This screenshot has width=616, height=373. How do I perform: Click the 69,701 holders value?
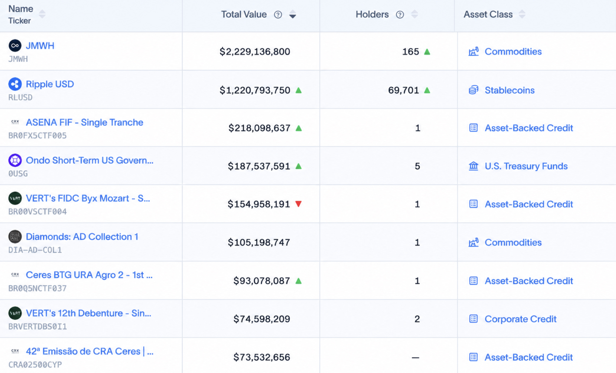click(404, 90)
